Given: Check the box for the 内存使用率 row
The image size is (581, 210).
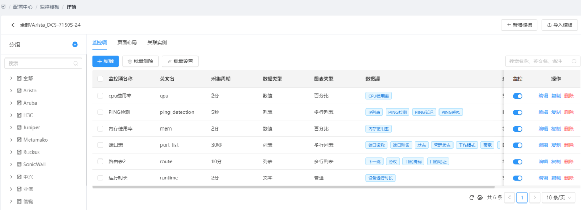Looking at the screenshot, I should (101, 129).
